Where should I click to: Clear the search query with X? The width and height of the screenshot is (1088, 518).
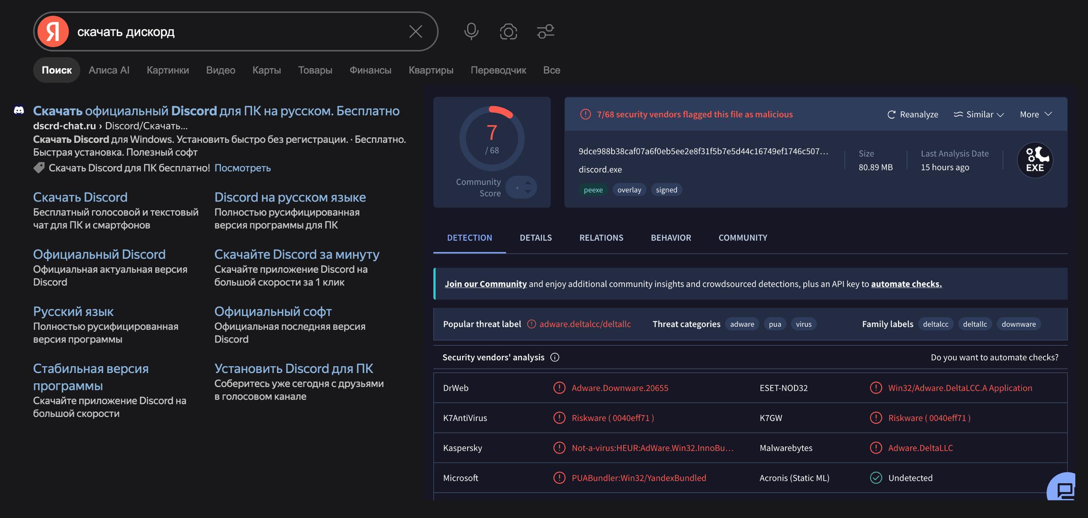[415, 31]
